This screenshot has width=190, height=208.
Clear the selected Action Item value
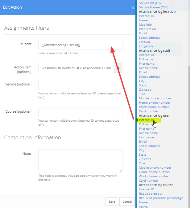point(118,68)
